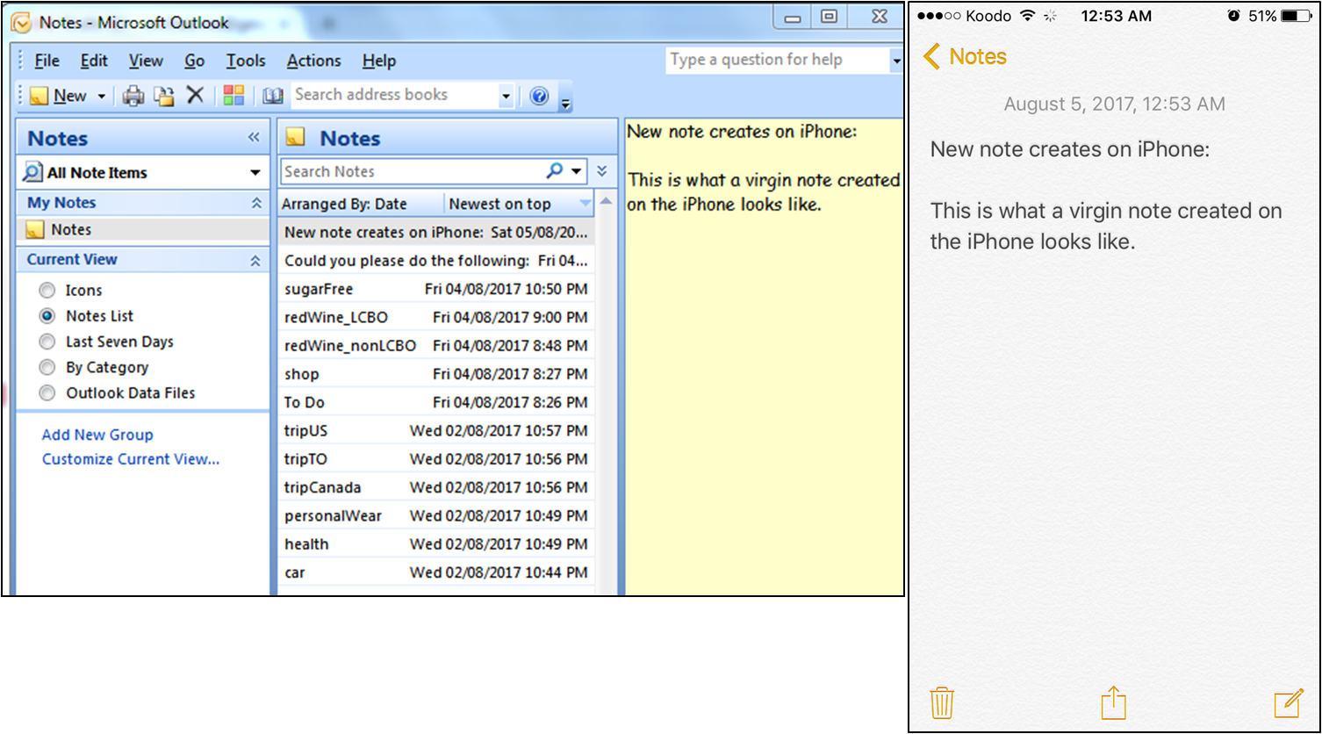Toggle the Newest on top sort header

point(520,204)
